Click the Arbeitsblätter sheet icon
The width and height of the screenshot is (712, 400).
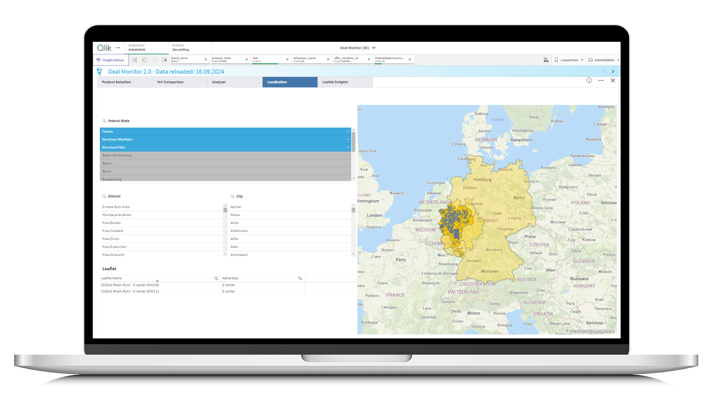590,60
